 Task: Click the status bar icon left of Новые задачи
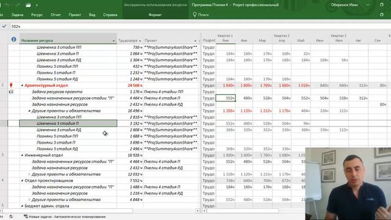click(x=11, y=216)
